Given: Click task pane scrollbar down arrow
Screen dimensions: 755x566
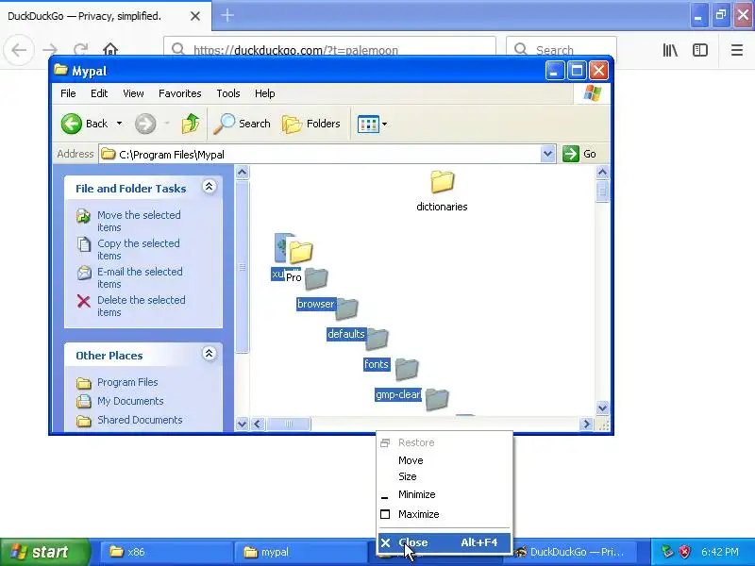Looking at the screenshot, I should tap(242, 424).
